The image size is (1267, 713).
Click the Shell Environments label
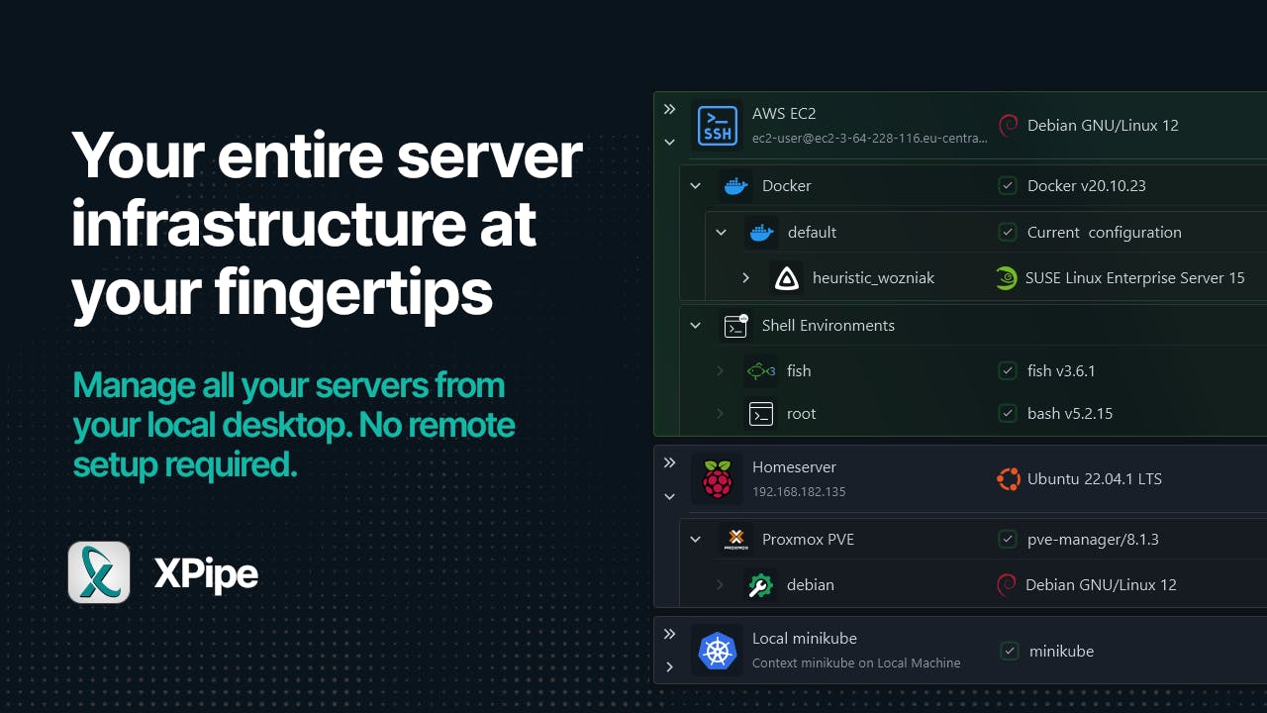[828, 326]
